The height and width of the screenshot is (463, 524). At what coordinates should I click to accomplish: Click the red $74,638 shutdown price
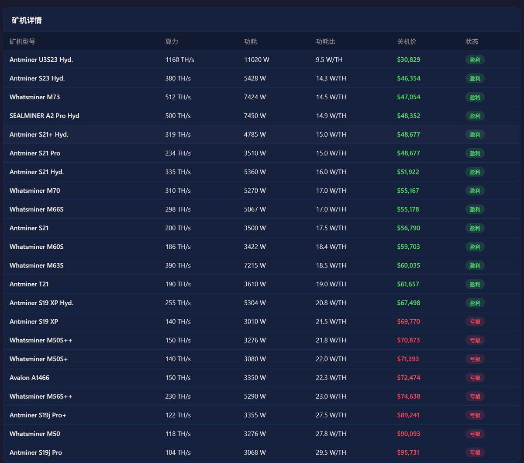[x=409, y=397]
